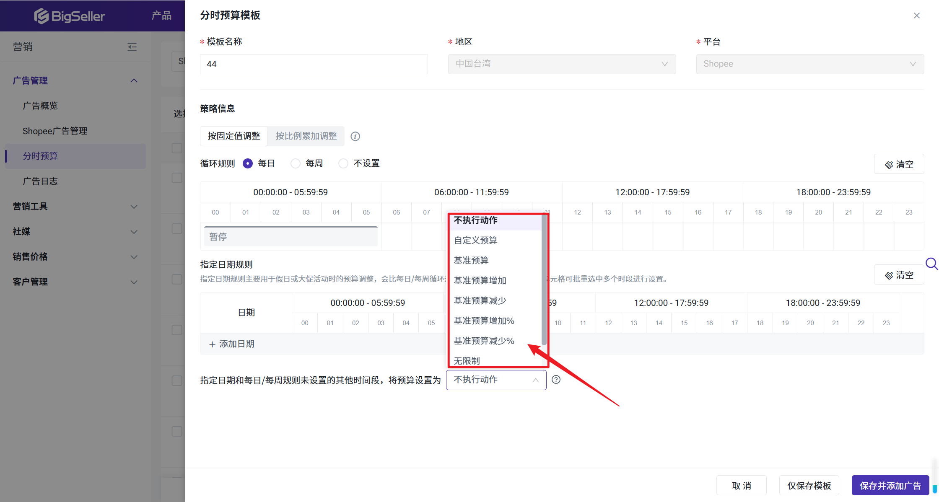
Task: Expand the 营销工具 sidebar menu
Action: tap(134, 207)
